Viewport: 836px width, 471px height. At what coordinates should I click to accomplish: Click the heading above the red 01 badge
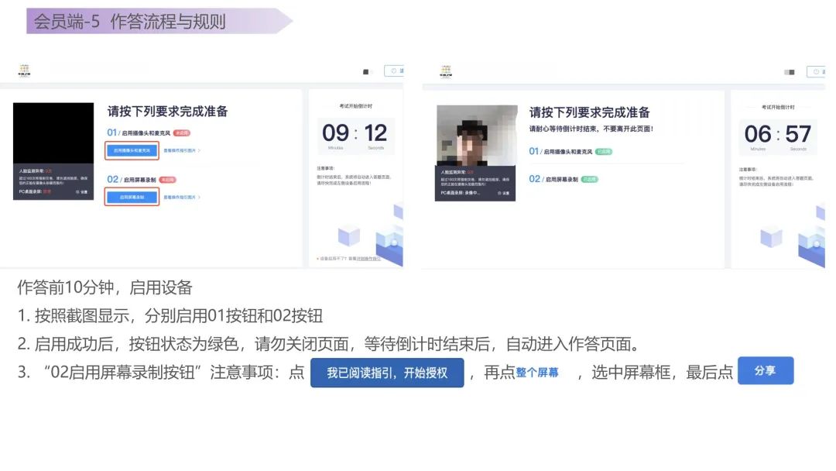pos(167,111)
